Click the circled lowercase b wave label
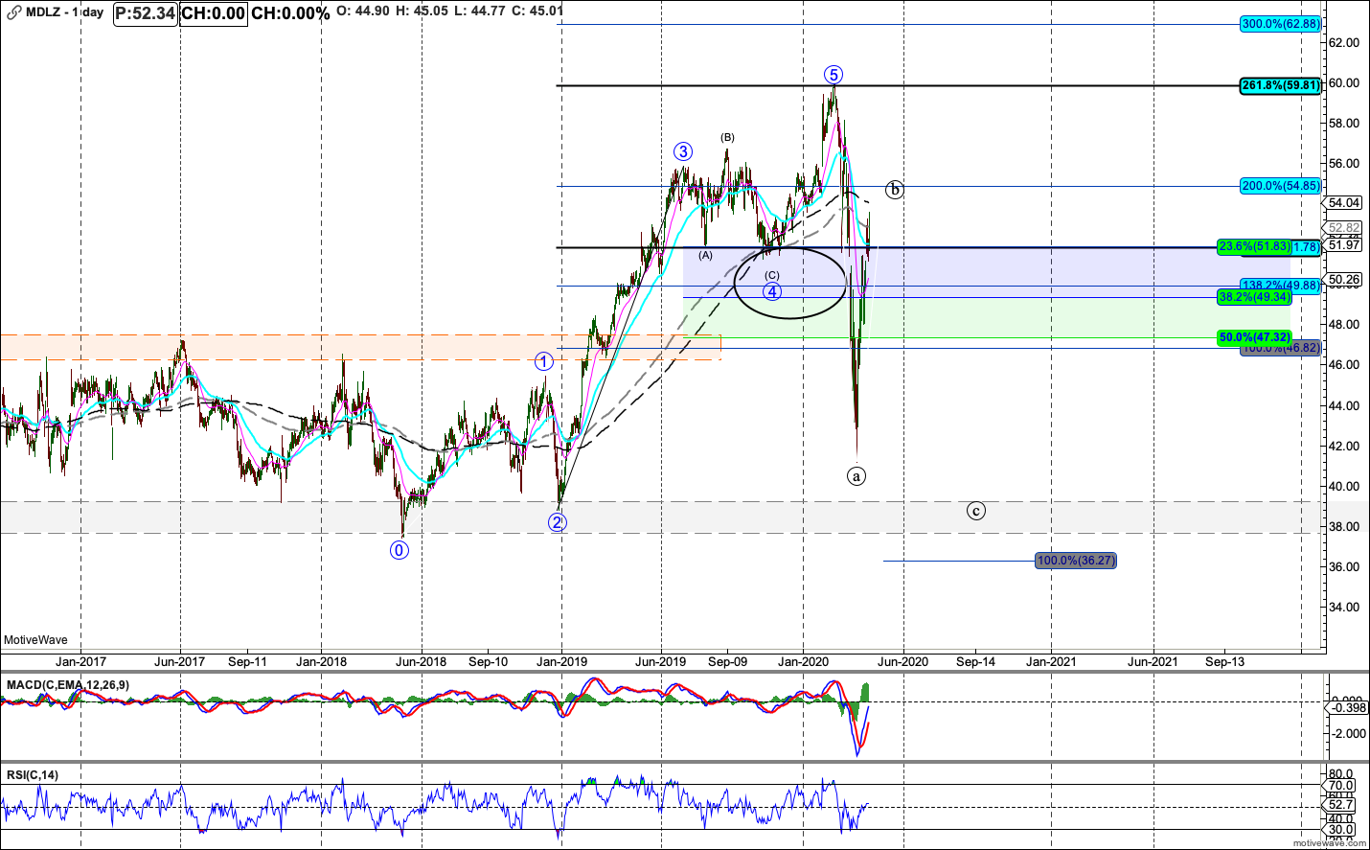This screenshot has width=1370, height=850. (x=894, y=190)
